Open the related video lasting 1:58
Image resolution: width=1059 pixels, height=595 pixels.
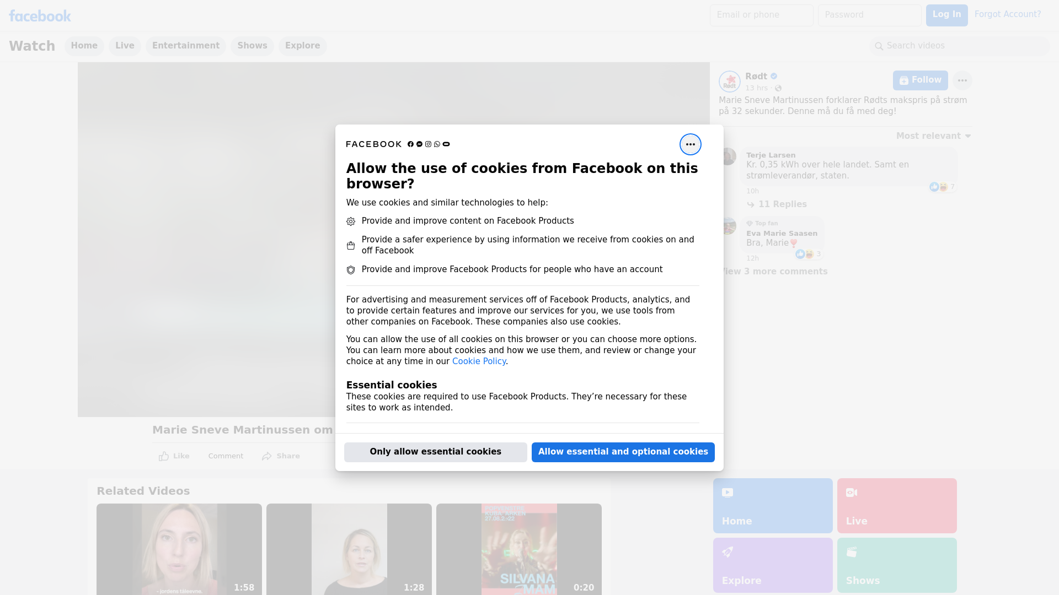click(x=179, y=549)
